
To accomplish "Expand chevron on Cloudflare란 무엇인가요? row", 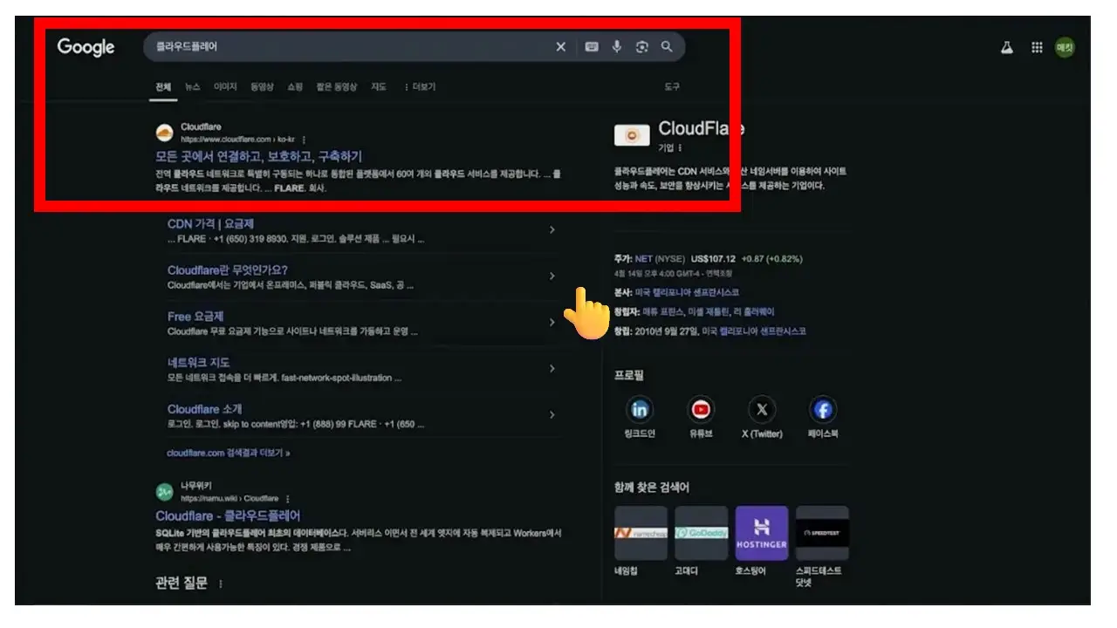I will [x=552, y=276].
